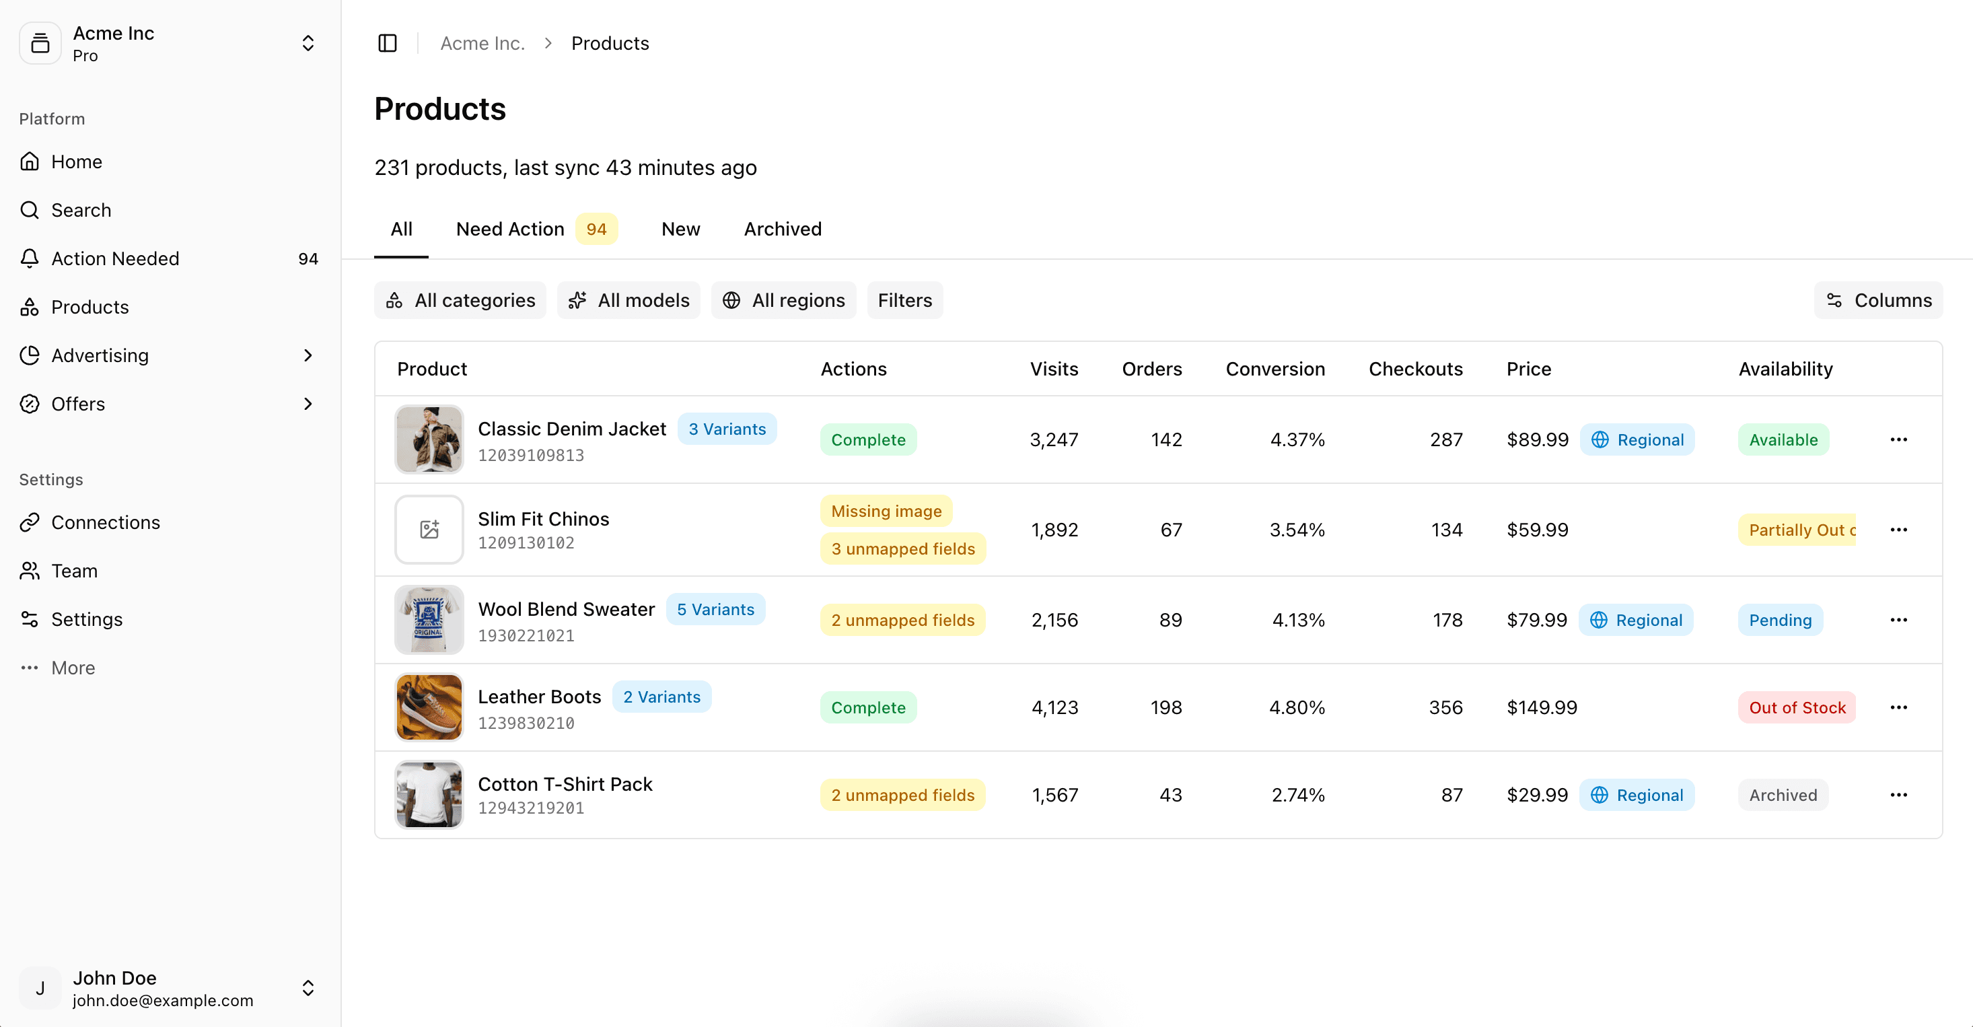The image size is (1973, 1027).
Task: Select the Action Needed bell icon
Action: (x=30, y=258)
